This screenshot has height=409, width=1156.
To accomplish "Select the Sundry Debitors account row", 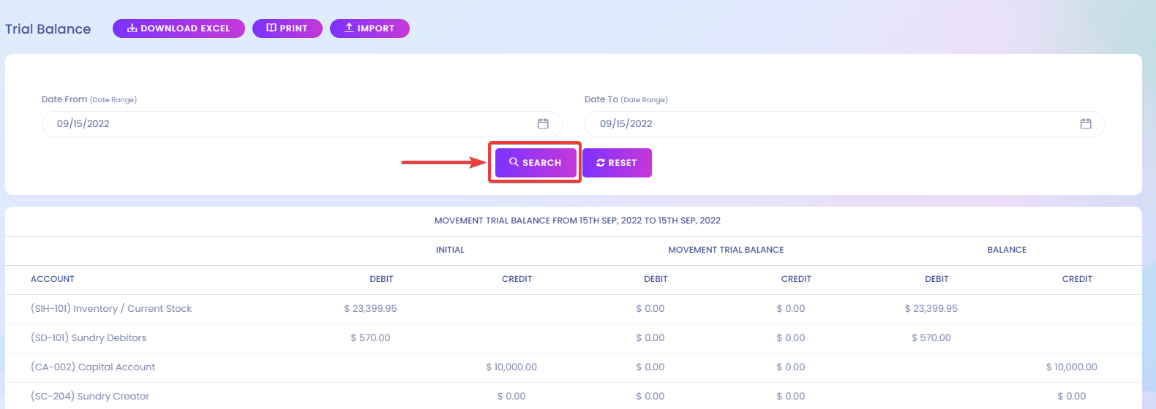I will (x=574, y=338).
